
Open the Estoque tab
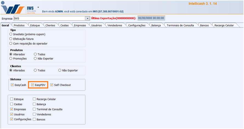coord(35,26)
